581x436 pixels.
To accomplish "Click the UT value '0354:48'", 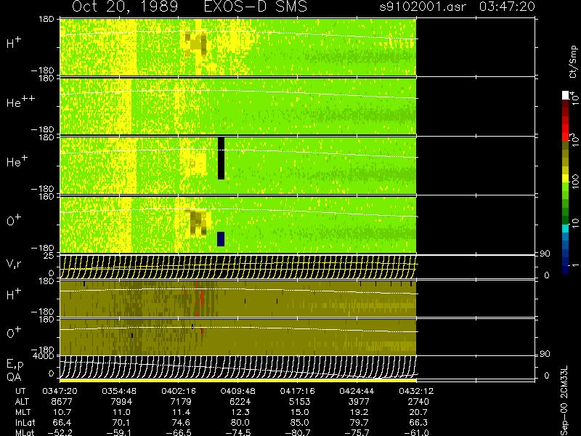I will 119,391.
